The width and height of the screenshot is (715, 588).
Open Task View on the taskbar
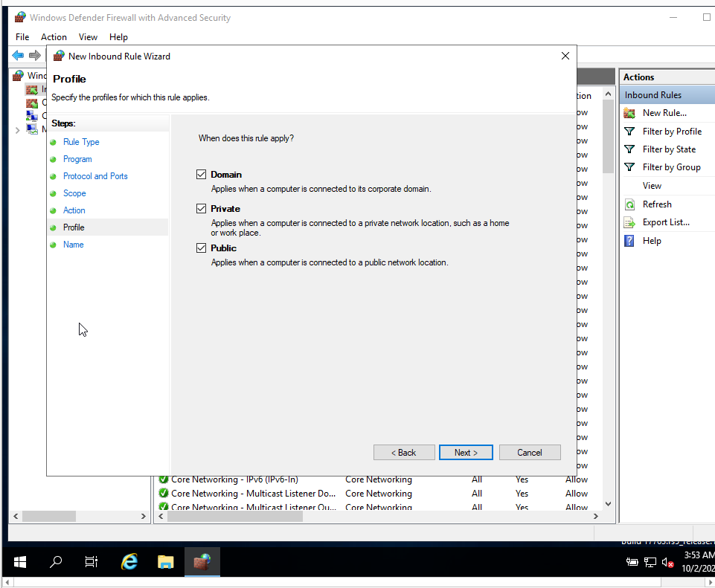click(x=92, y=562)
